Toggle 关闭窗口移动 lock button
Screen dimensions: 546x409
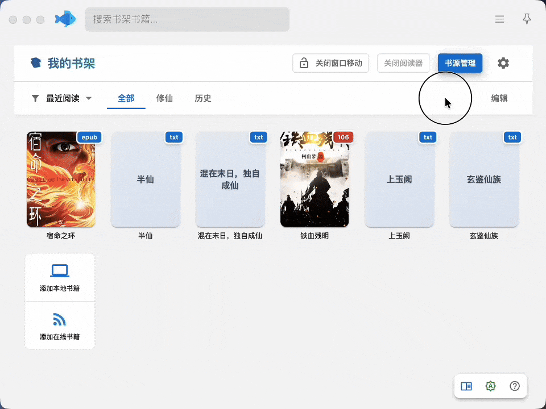pyautogui.click(x=330, y=63)
